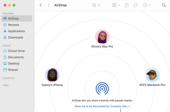Click the Olivia's Mac Pro label
The width and height of the screenshot is (170, 112).
(102, 46)
